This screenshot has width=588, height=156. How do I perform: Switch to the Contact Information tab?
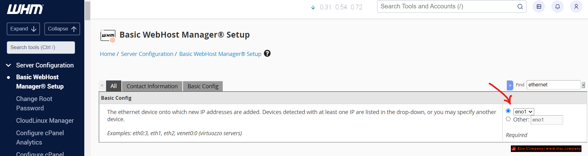pyautogui.click(x=152, y=86)
